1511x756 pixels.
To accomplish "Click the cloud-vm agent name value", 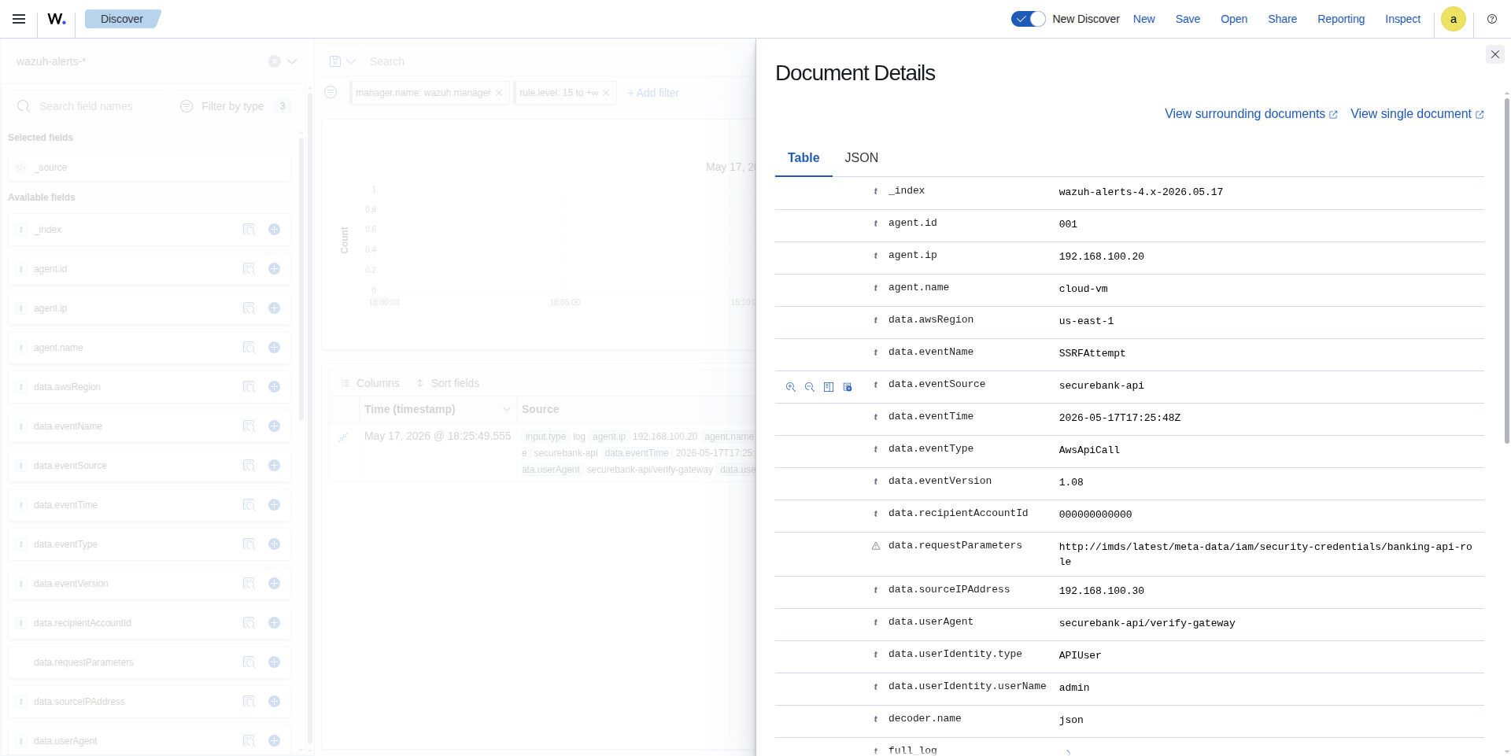I will [x=1083, y=289].
